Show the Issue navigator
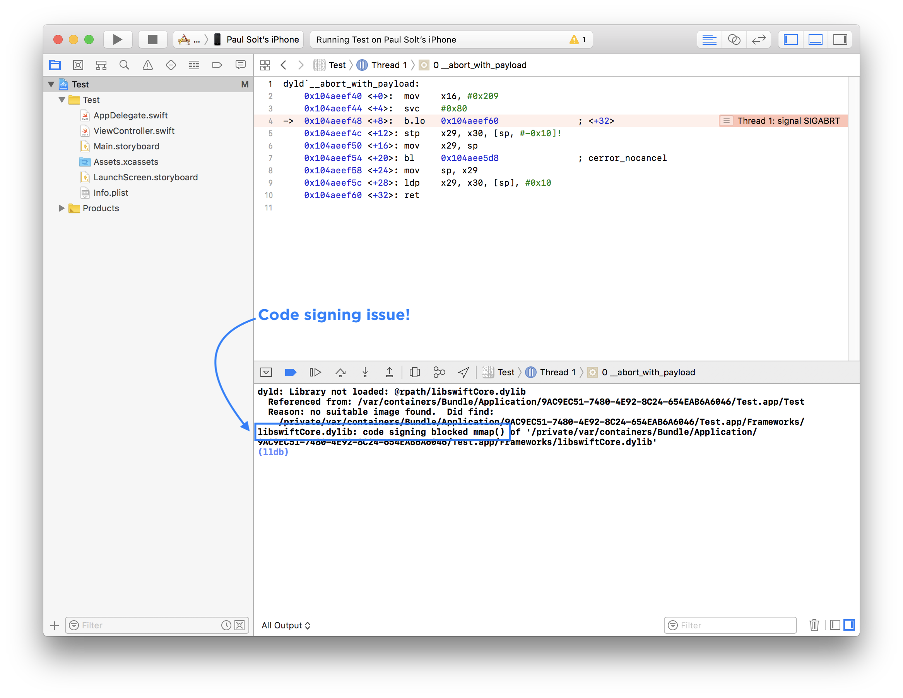The image size is (903, 698). pyautogui.click(x=148, y=65)
